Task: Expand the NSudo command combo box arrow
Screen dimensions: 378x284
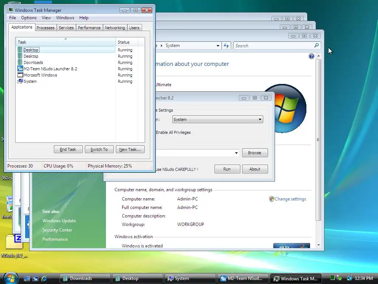Action: point(236,153)
